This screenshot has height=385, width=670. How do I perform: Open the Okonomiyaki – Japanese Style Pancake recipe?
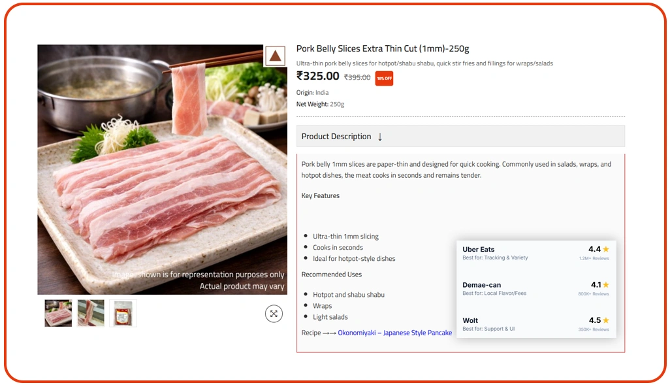(x=395, y=333)
